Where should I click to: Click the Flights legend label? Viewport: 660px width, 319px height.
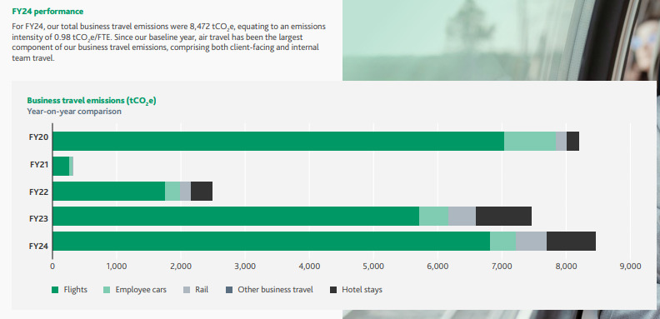pyautogui.click(x=75, y=290)
